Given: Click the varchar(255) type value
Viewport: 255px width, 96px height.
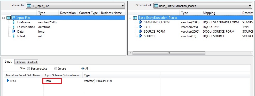Looking at the screenshot, I should (x=189, y=27).
